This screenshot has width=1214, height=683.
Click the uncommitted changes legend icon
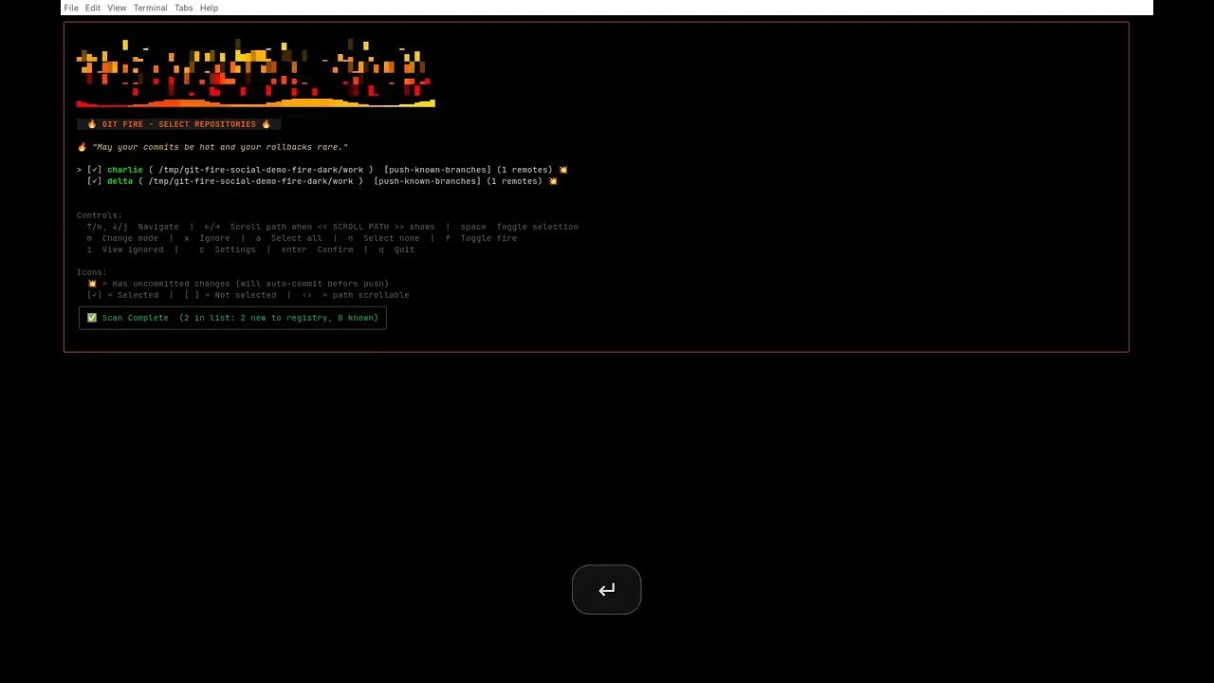pyautogui.click(x=92, y=283)
